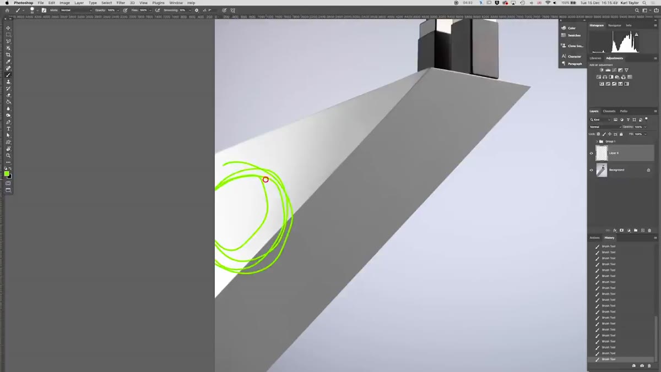Select the Rectangular Marquee tool

click(x=8, y=35)
